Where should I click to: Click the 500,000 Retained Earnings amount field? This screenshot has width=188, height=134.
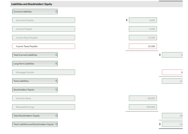[143, 107]
